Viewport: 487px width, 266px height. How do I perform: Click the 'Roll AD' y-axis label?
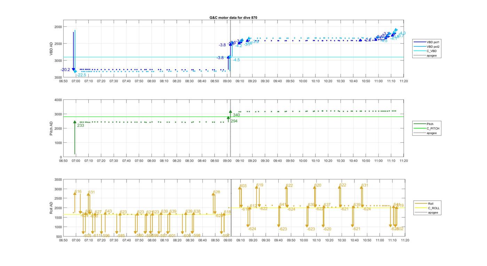pos(51,208)
